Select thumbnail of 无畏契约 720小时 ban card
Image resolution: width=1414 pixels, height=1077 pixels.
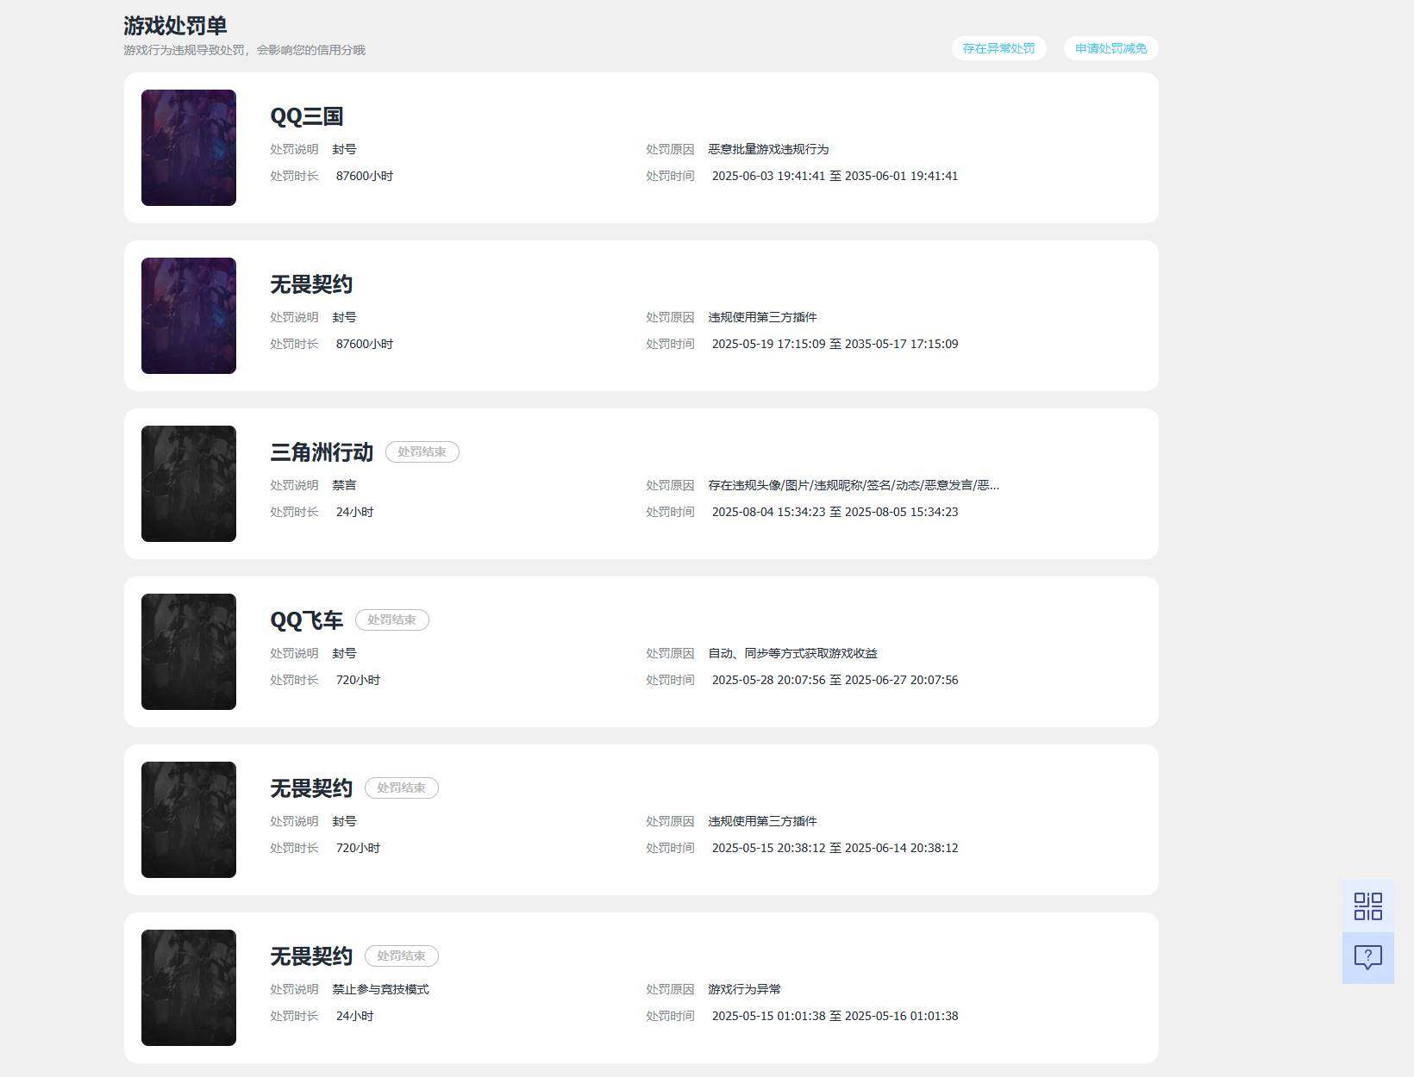click(x=189, y=819)
